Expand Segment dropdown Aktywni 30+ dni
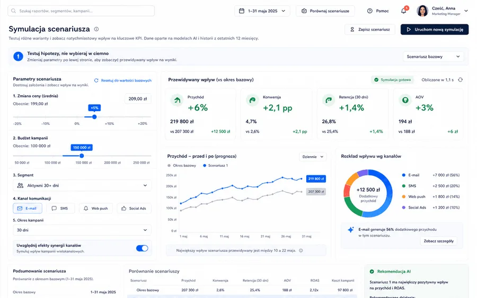The height and width of the screenshot is (298, 477). 82,185
